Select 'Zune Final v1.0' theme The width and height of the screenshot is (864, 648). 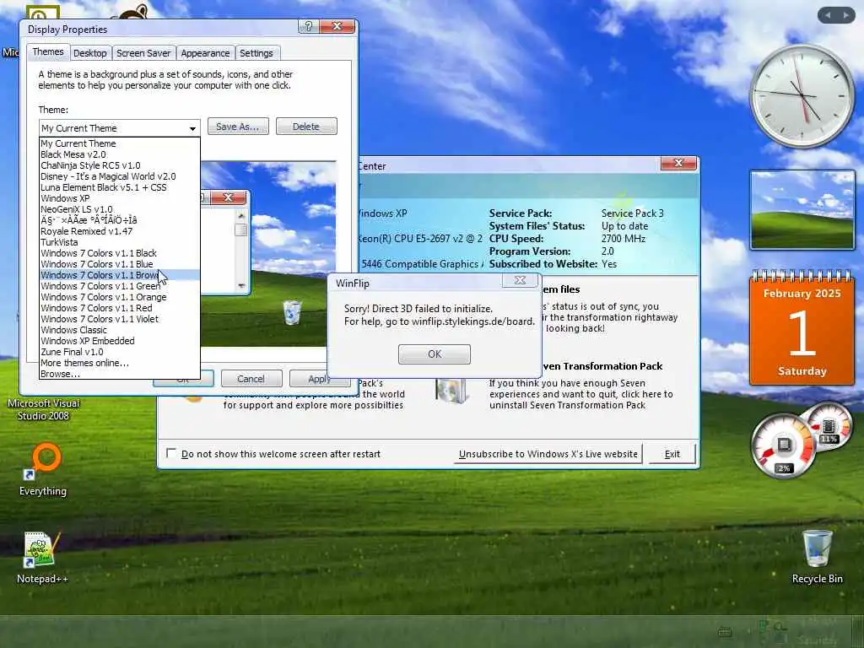pos(119,352)
